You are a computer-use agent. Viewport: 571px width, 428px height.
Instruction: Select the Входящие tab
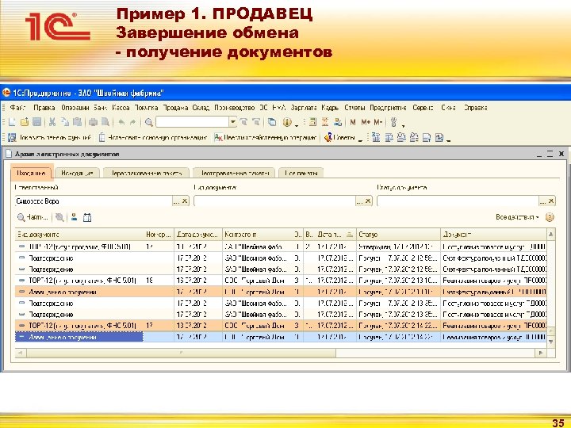point(32,173)
